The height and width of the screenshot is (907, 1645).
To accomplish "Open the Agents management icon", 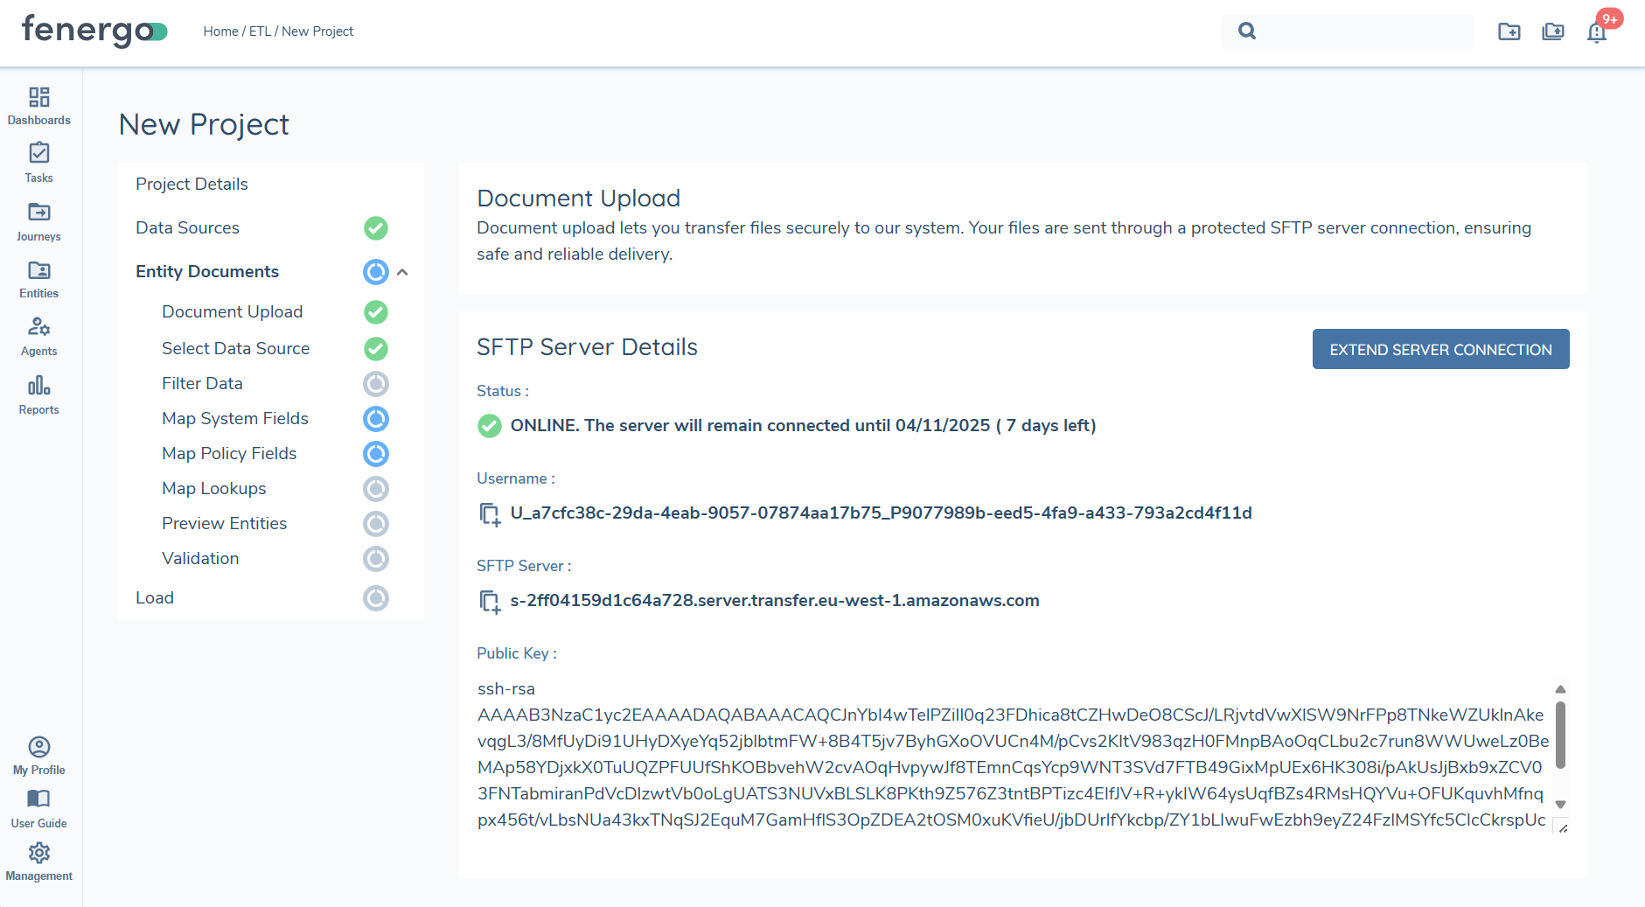I will click(38, 336).
